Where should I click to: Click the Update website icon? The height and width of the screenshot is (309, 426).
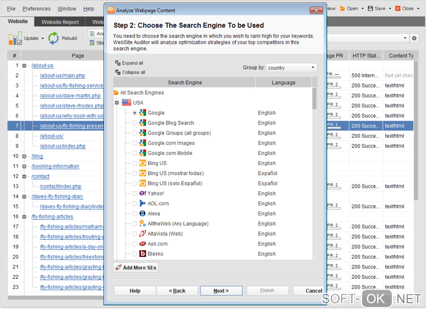(15, 38)
